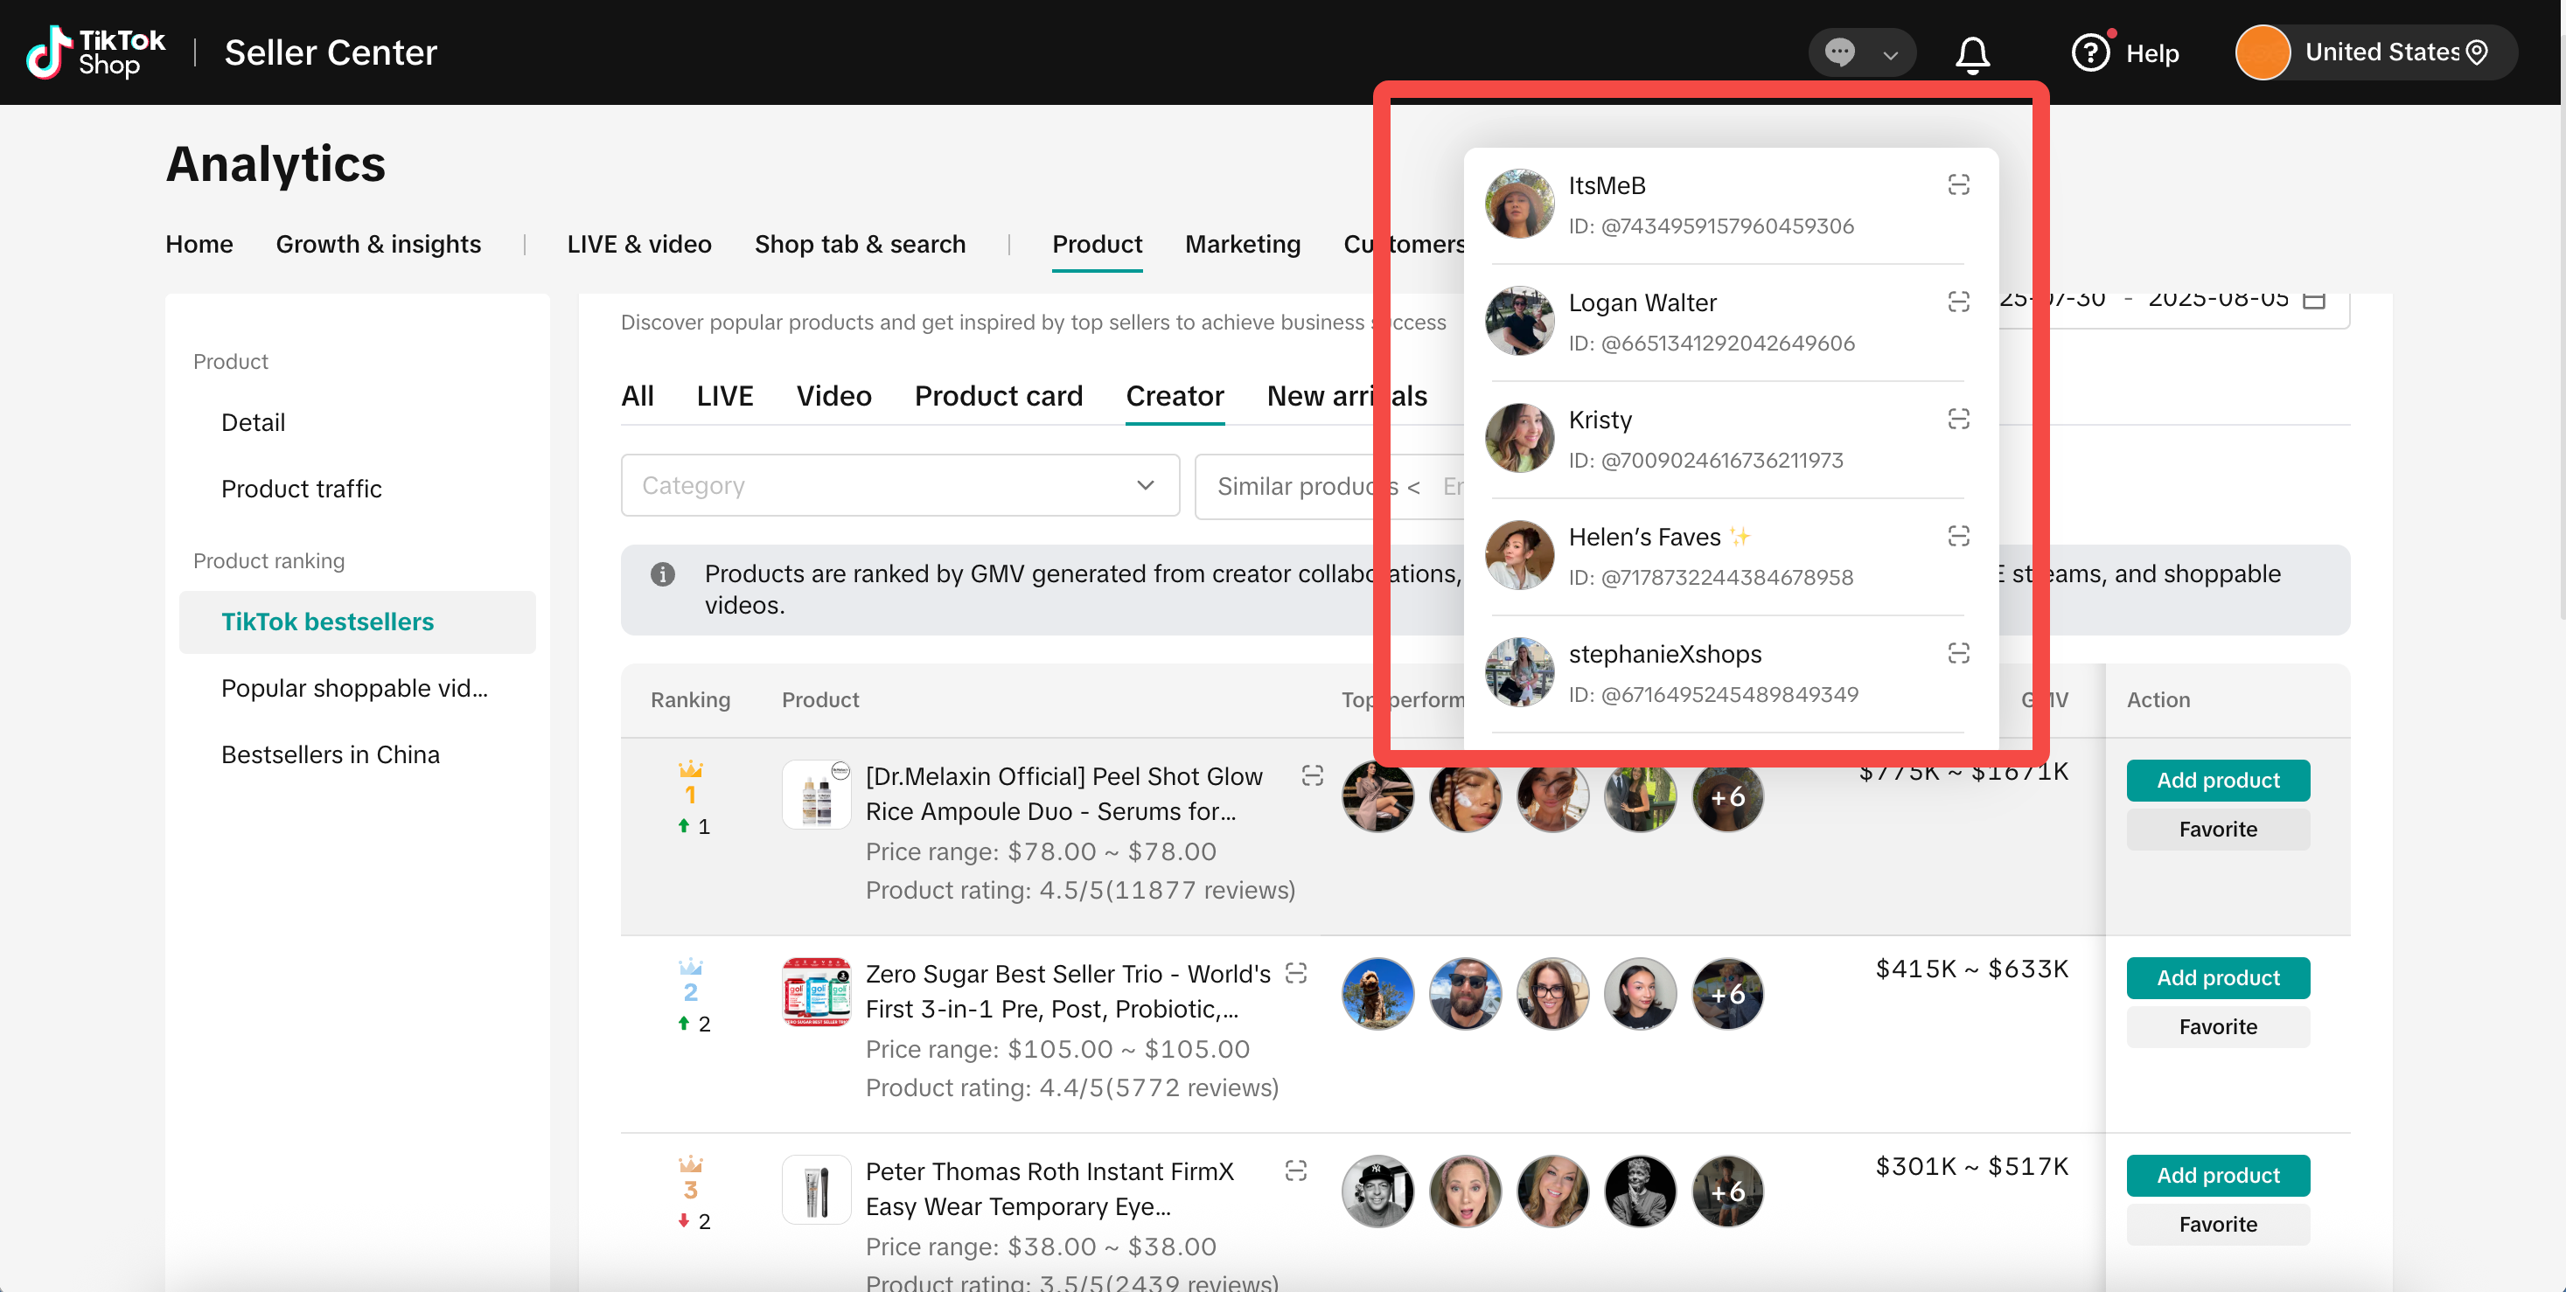Click link icon next to stephanieXshops
This screenshot has height=1292, width=2566.
pos(1957,653)
